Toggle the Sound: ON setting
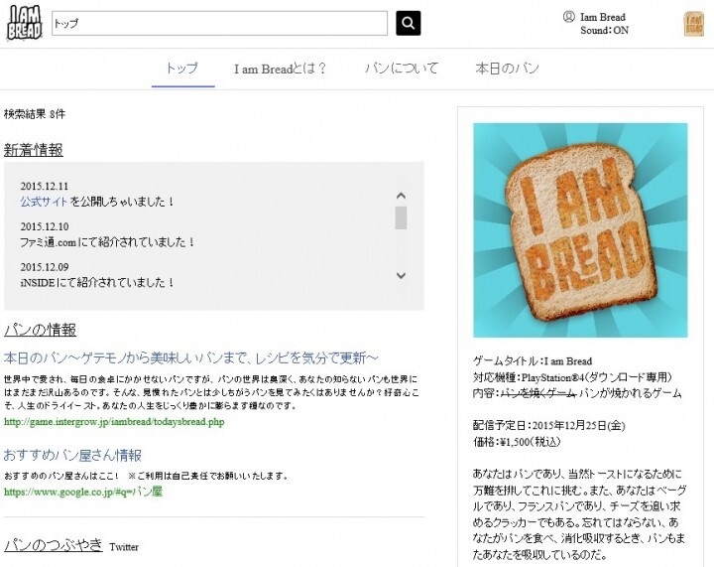Screen dimensions: 714x567 coord(604,31)
